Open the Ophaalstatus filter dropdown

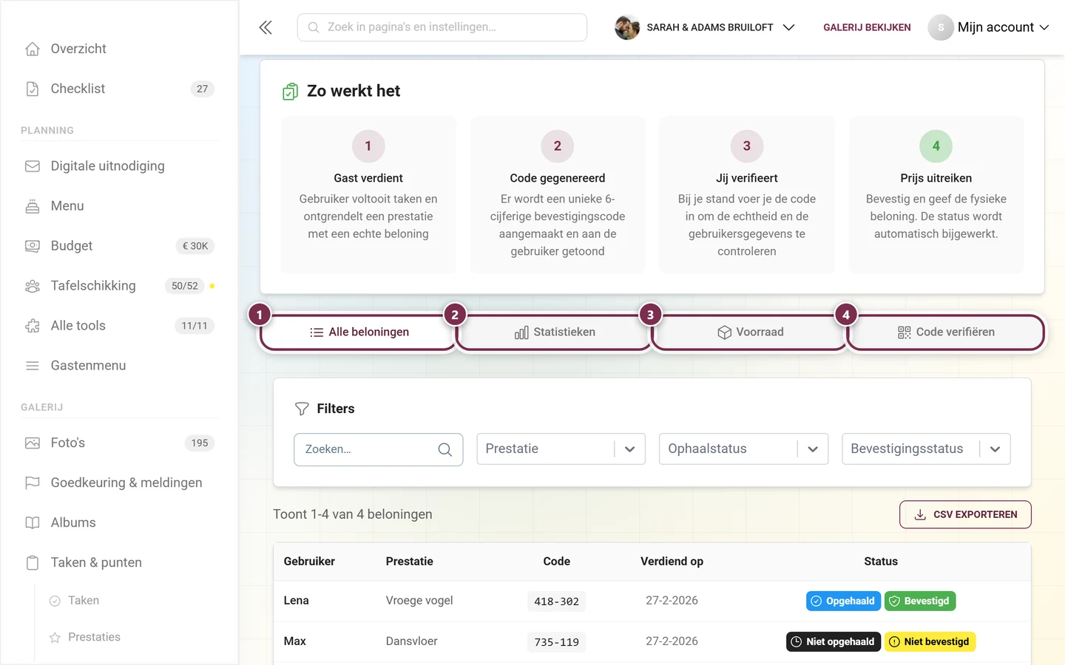[x=743, y=449]
